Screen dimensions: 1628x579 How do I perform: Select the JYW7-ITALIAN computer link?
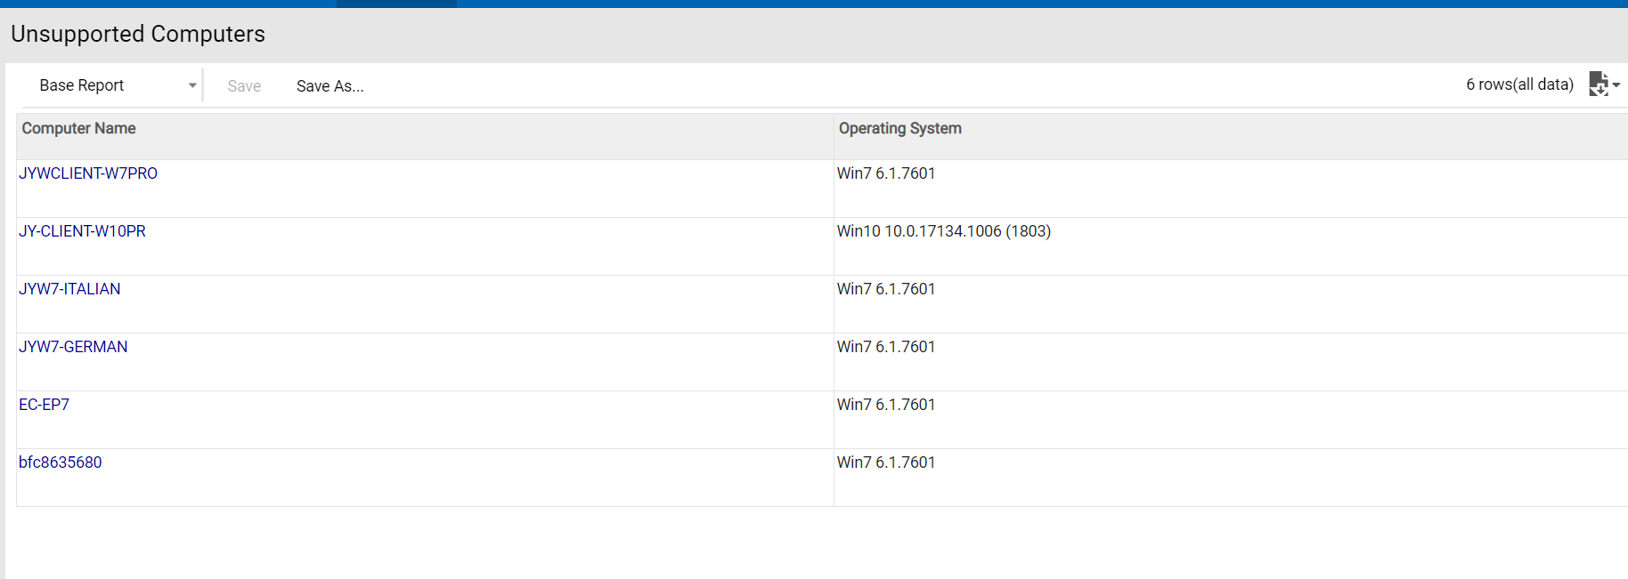(69, 289)
